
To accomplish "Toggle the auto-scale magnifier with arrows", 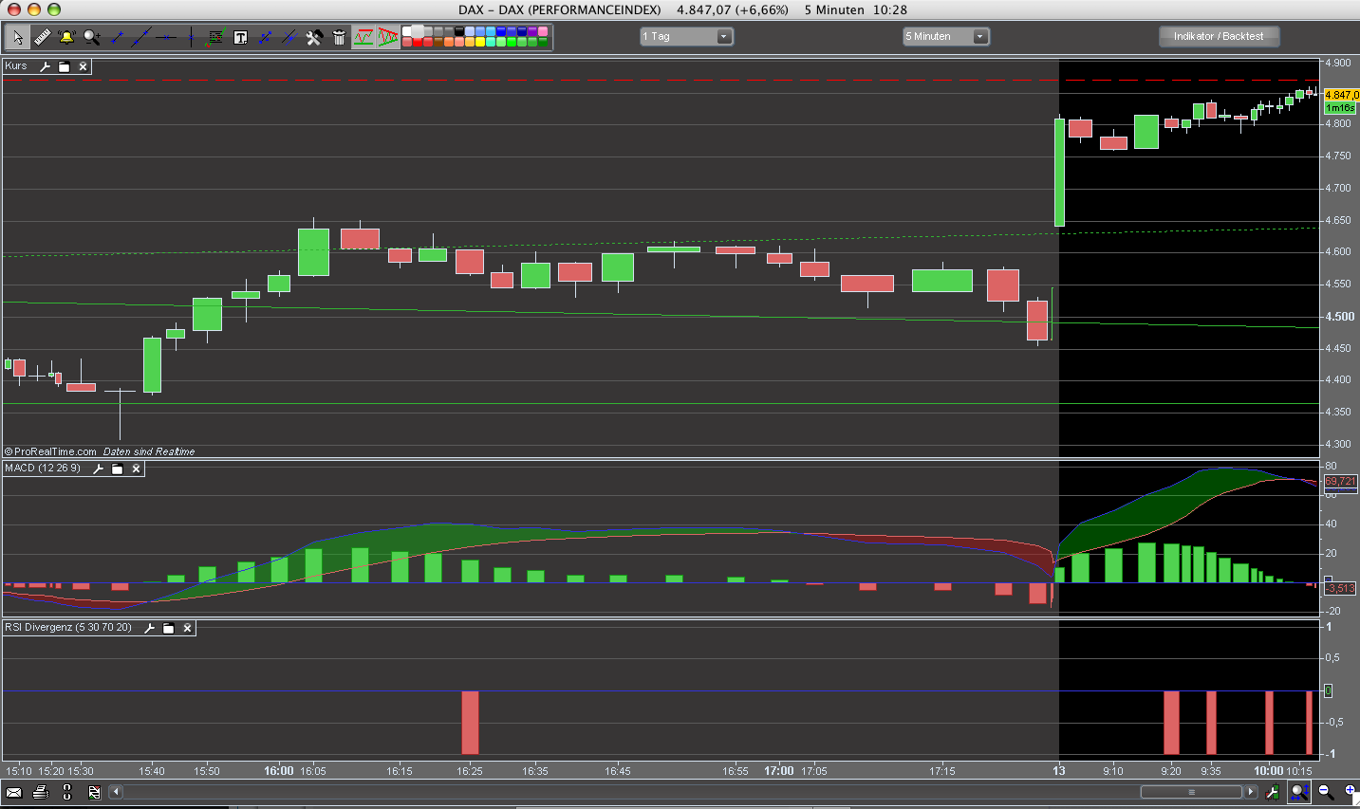I will coord(1299,792).
